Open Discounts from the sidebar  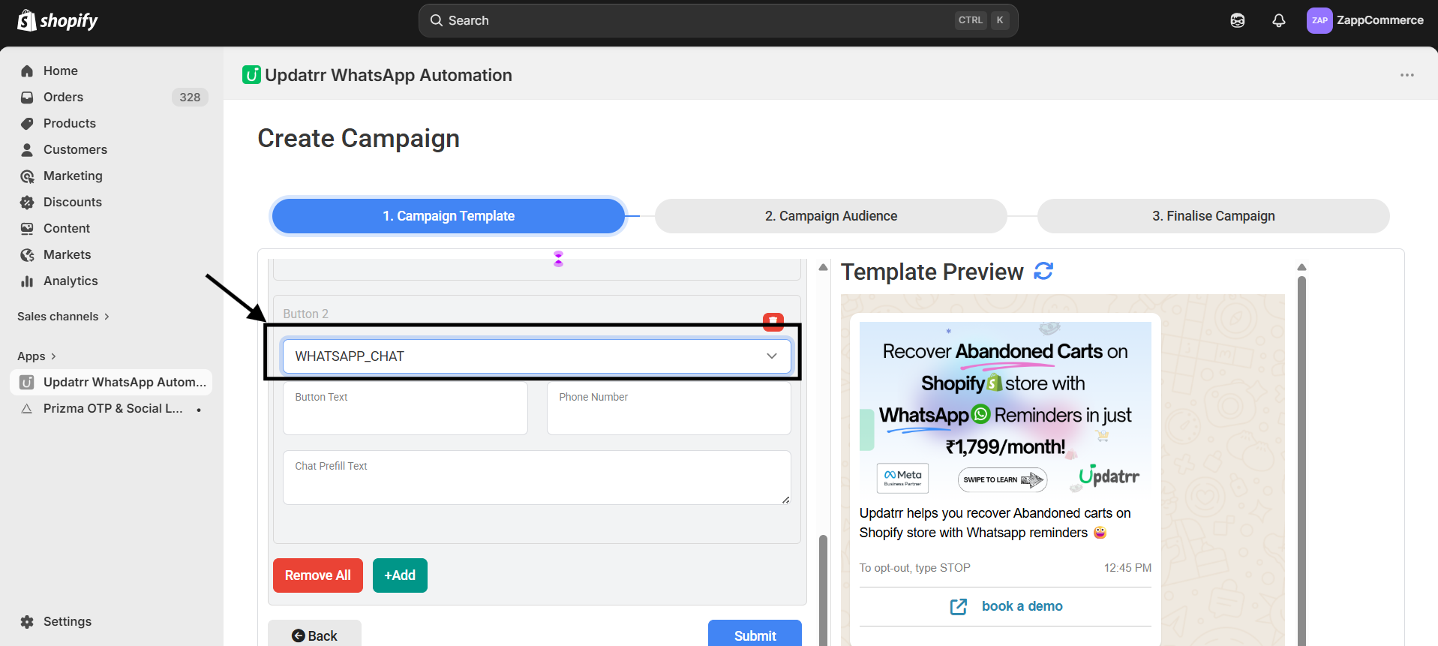[72, 202]
